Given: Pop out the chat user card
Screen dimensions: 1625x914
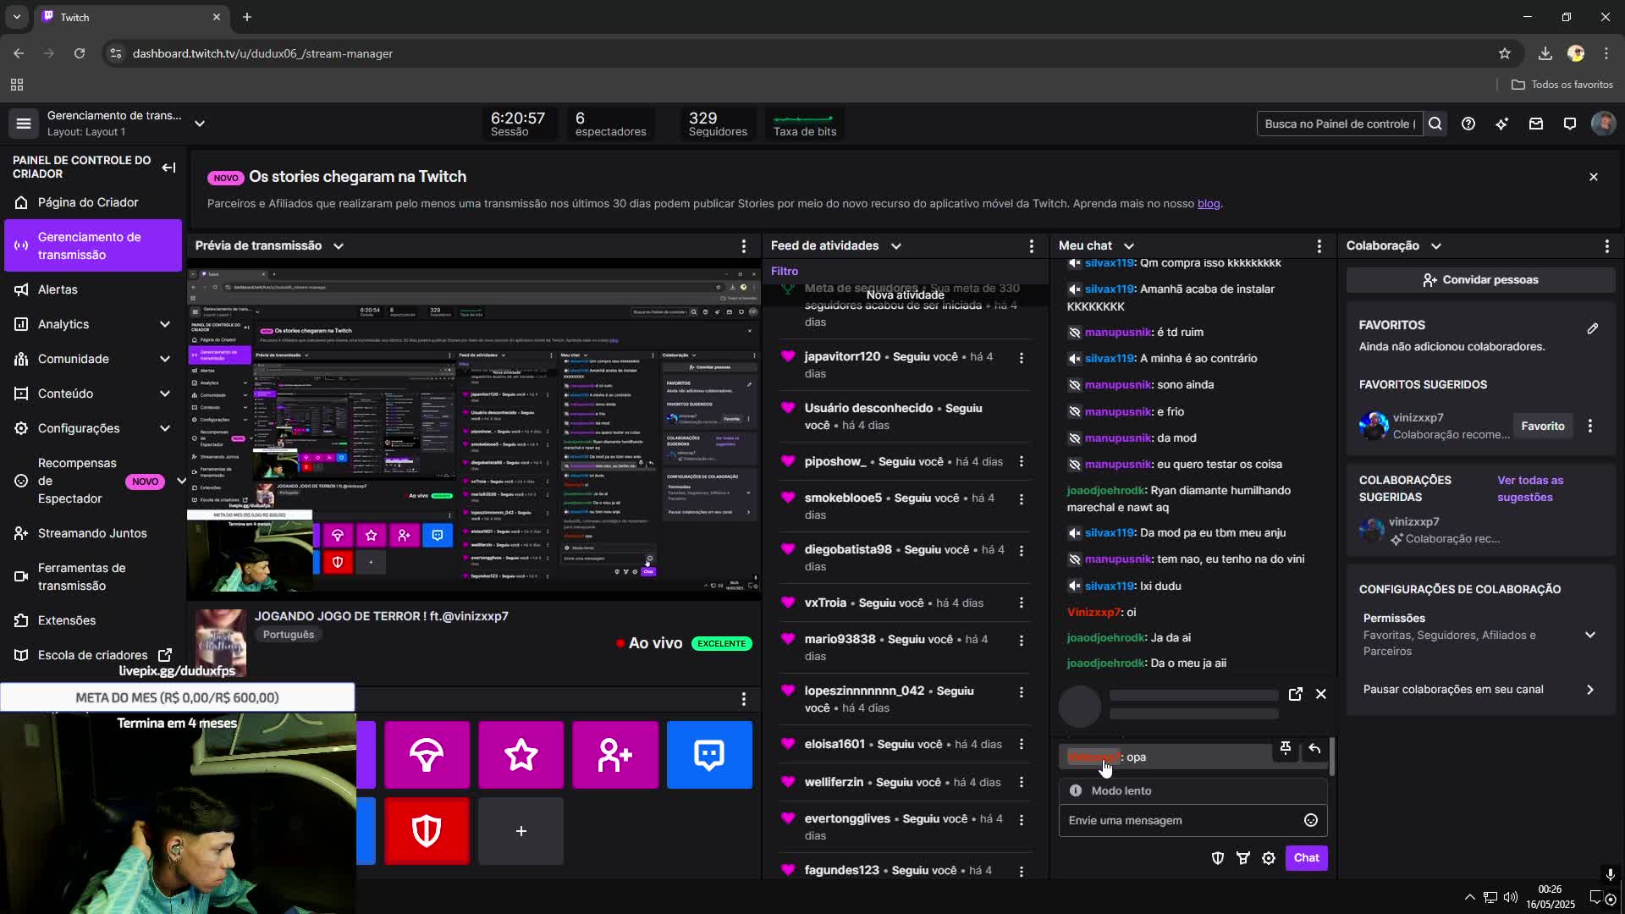Looking at the screenshot, I should [1295, 694].
